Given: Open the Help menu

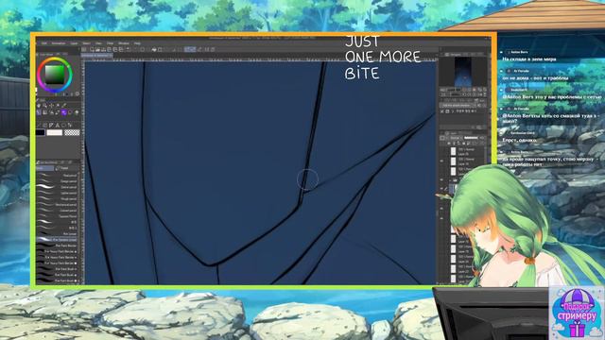Looking at the screenshot, I should click(137, 43).
